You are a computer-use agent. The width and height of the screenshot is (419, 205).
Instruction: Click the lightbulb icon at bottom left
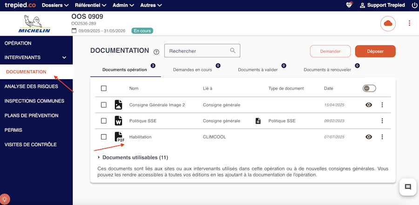pyautogui.click(x=5, y=199)
